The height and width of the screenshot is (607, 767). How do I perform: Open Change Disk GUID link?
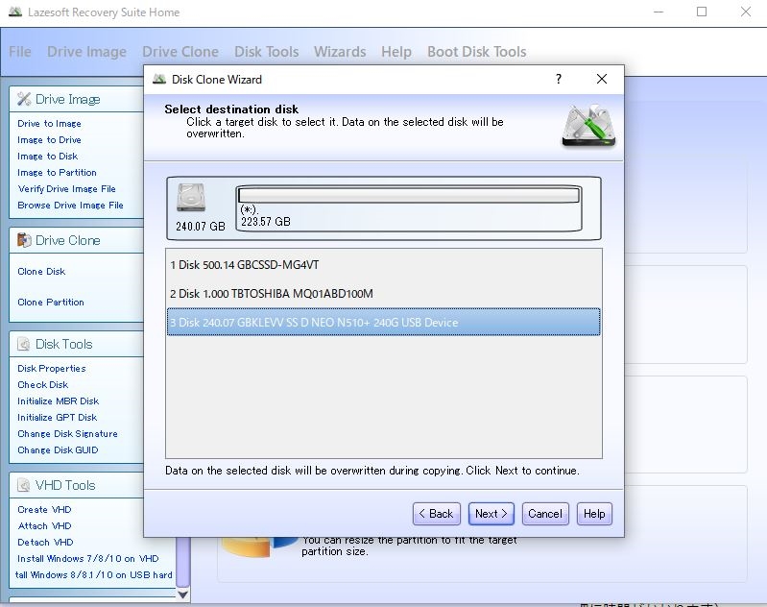(58, 449)
